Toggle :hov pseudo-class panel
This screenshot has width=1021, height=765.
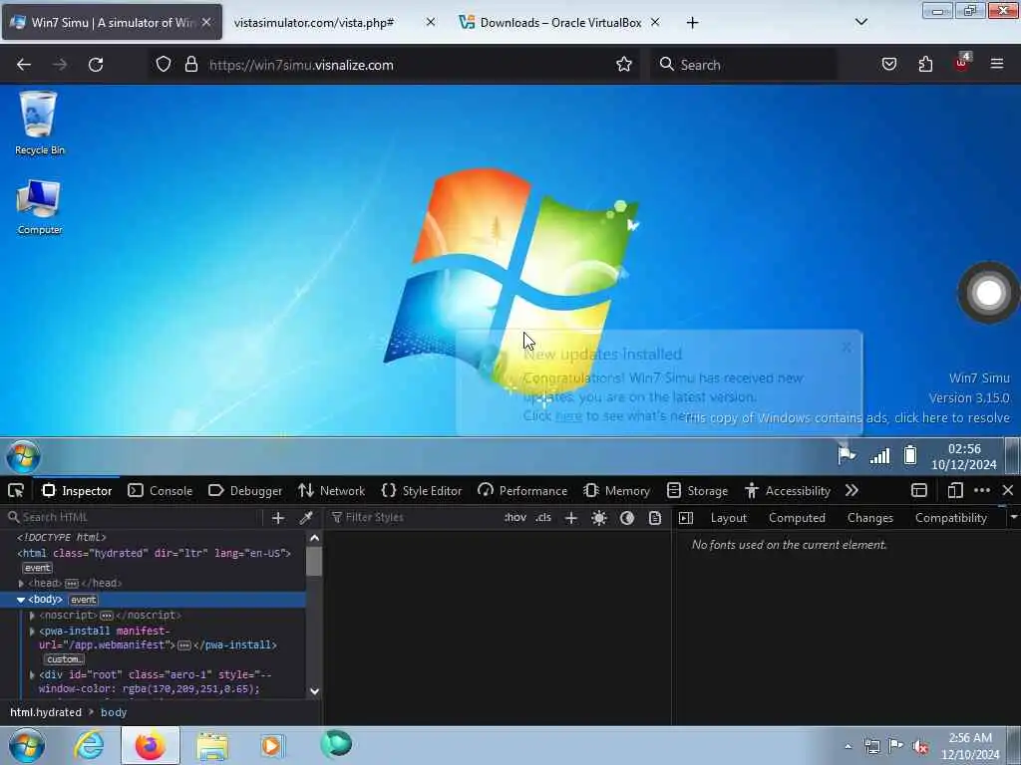point(515,518)
